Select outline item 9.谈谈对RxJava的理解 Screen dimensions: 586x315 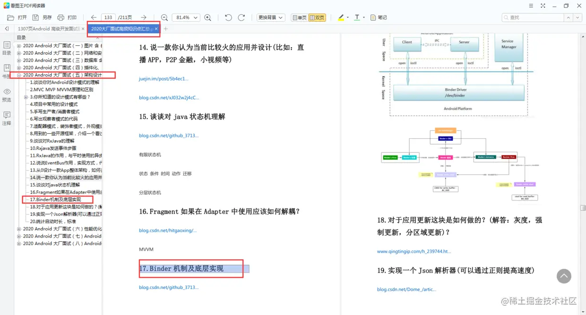[x=52, y=141]
